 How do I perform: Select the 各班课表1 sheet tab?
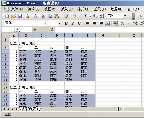coord(30,109)
